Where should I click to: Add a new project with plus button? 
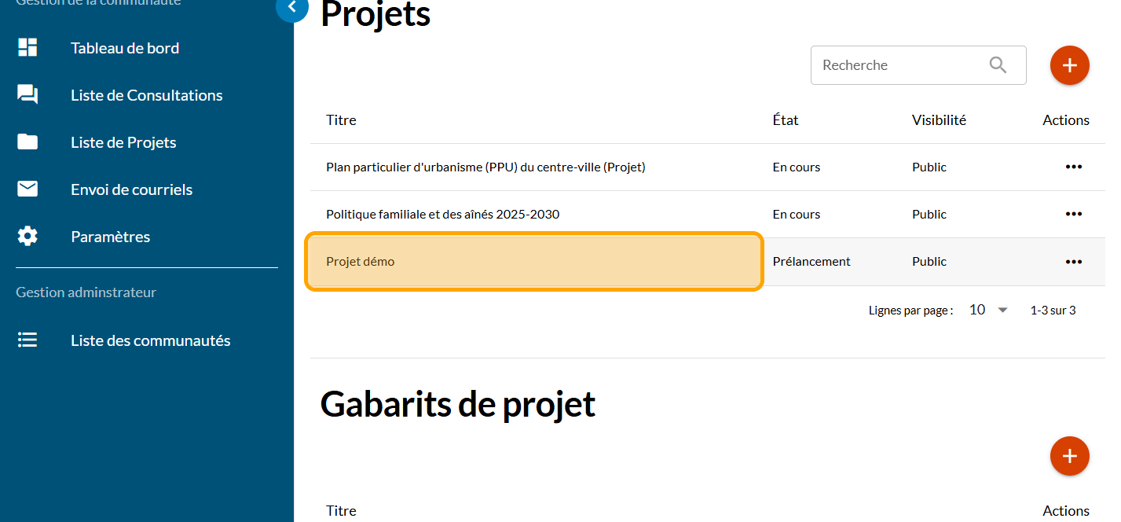point(1069,65)
